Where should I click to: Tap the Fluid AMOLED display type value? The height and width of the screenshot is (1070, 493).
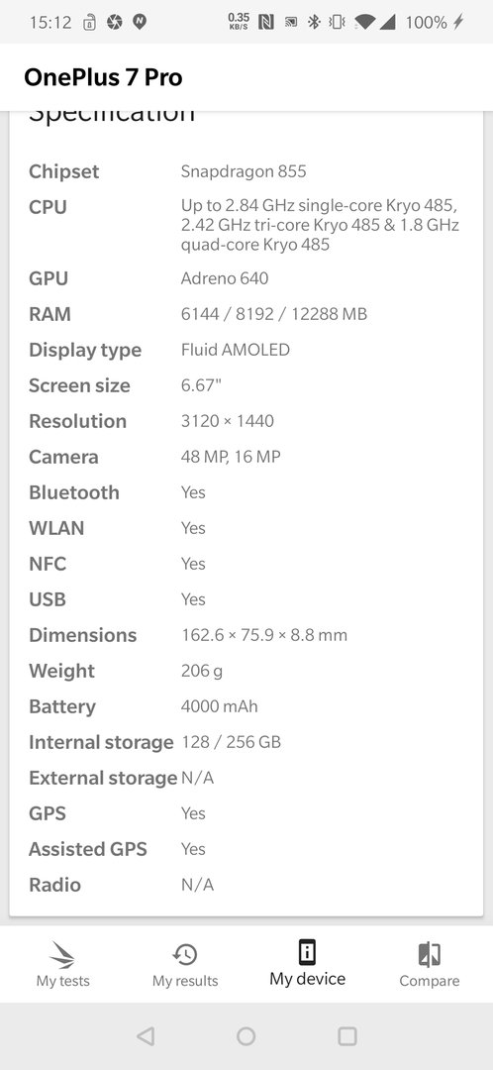(x=236, y=350)
